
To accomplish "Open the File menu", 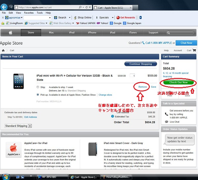I will (x=4, y=13).
